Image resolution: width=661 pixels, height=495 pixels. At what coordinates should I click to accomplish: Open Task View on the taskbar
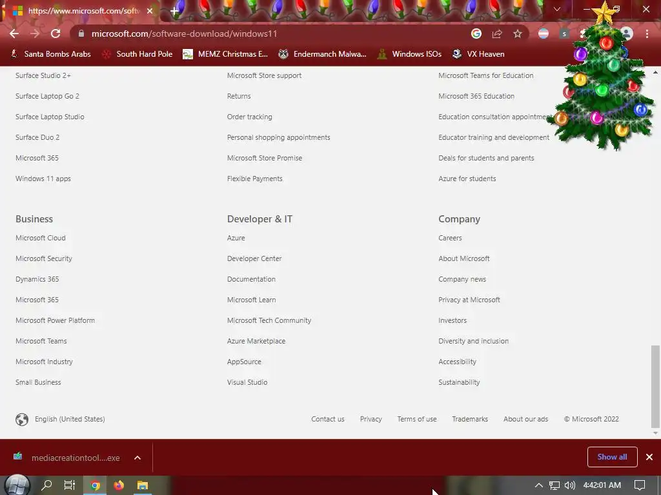point(70,485)
